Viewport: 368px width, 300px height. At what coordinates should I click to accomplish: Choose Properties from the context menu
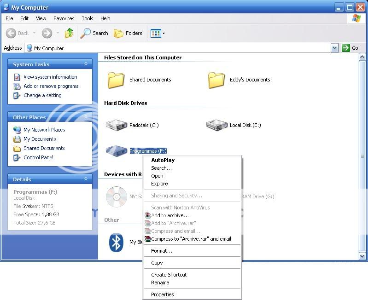click(x=163, y=294)
